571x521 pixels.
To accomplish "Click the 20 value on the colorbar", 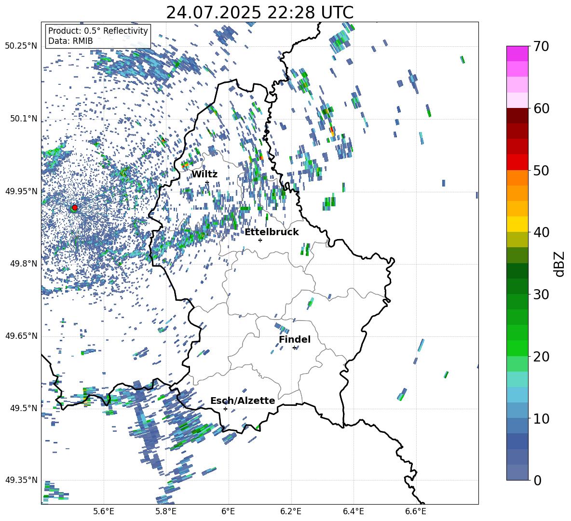I will (541, 357).
